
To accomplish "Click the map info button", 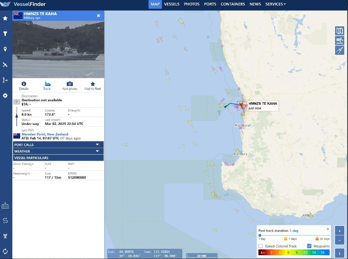I will click(339, 253).
